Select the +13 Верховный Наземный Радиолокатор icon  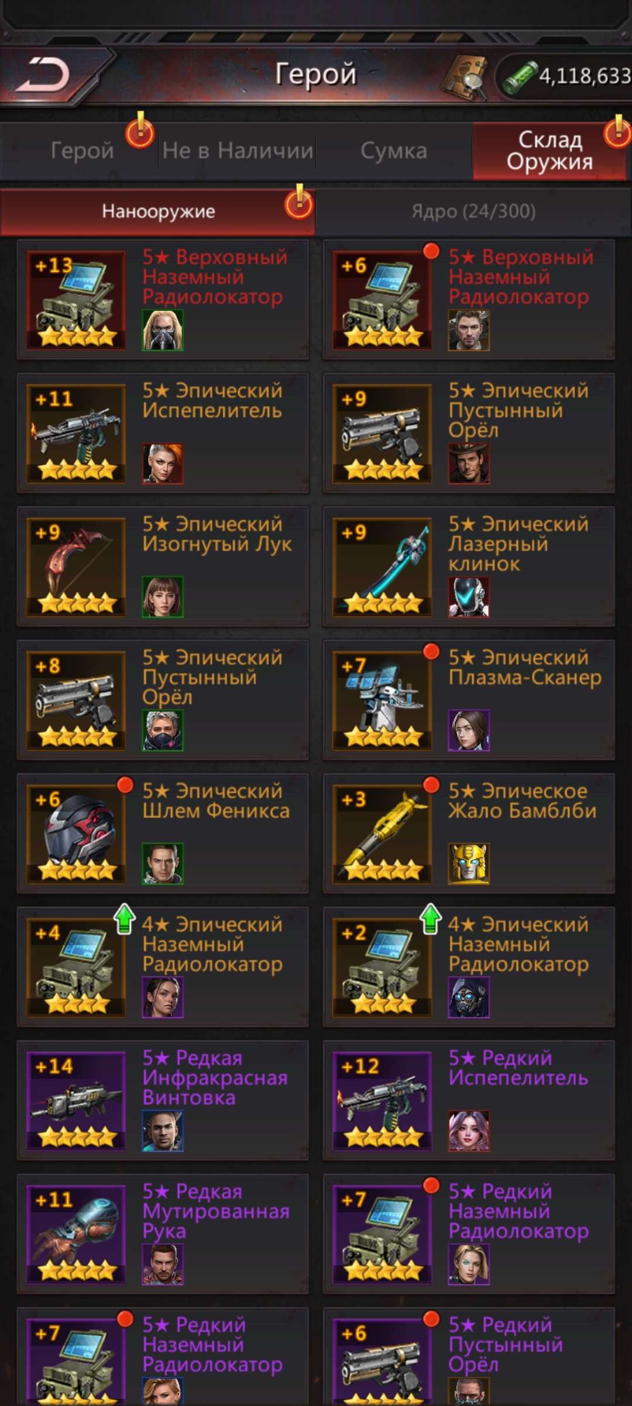(75, 300)
